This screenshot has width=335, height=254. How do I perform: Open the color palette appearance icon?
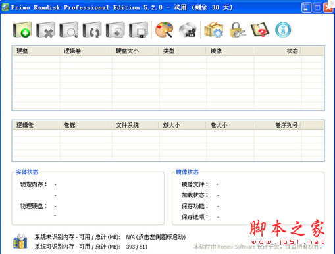(164, 30)
